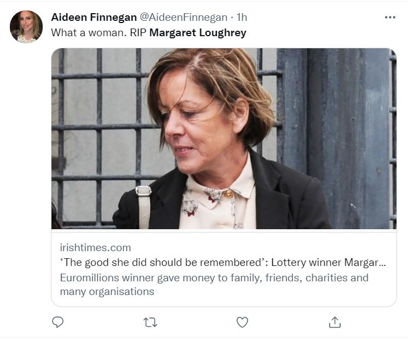Open the article preview photo of the woman
The height and width of the screenshot is (340, 408).
point(223,138)
